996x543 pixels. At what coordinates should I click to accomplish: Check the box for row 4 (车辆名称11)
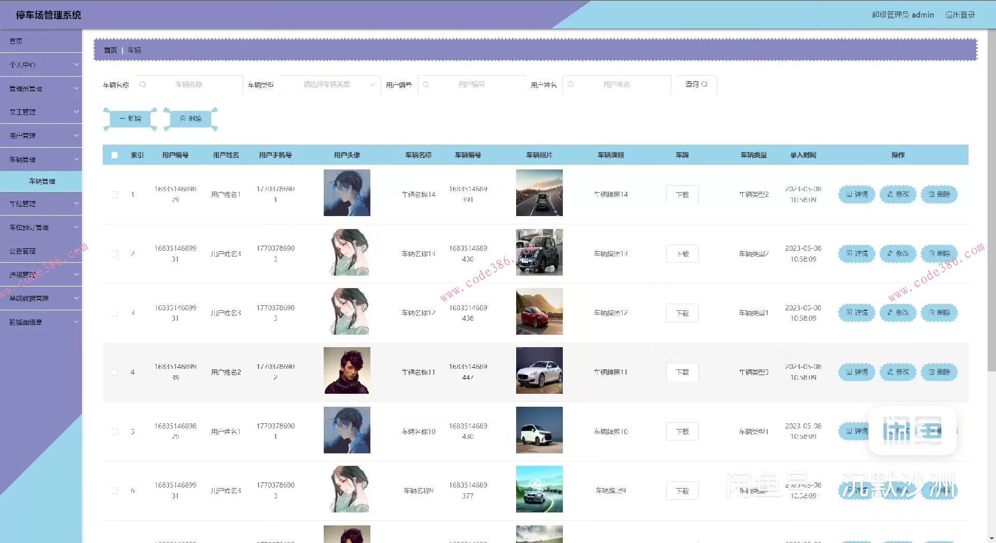pos(115,372)
